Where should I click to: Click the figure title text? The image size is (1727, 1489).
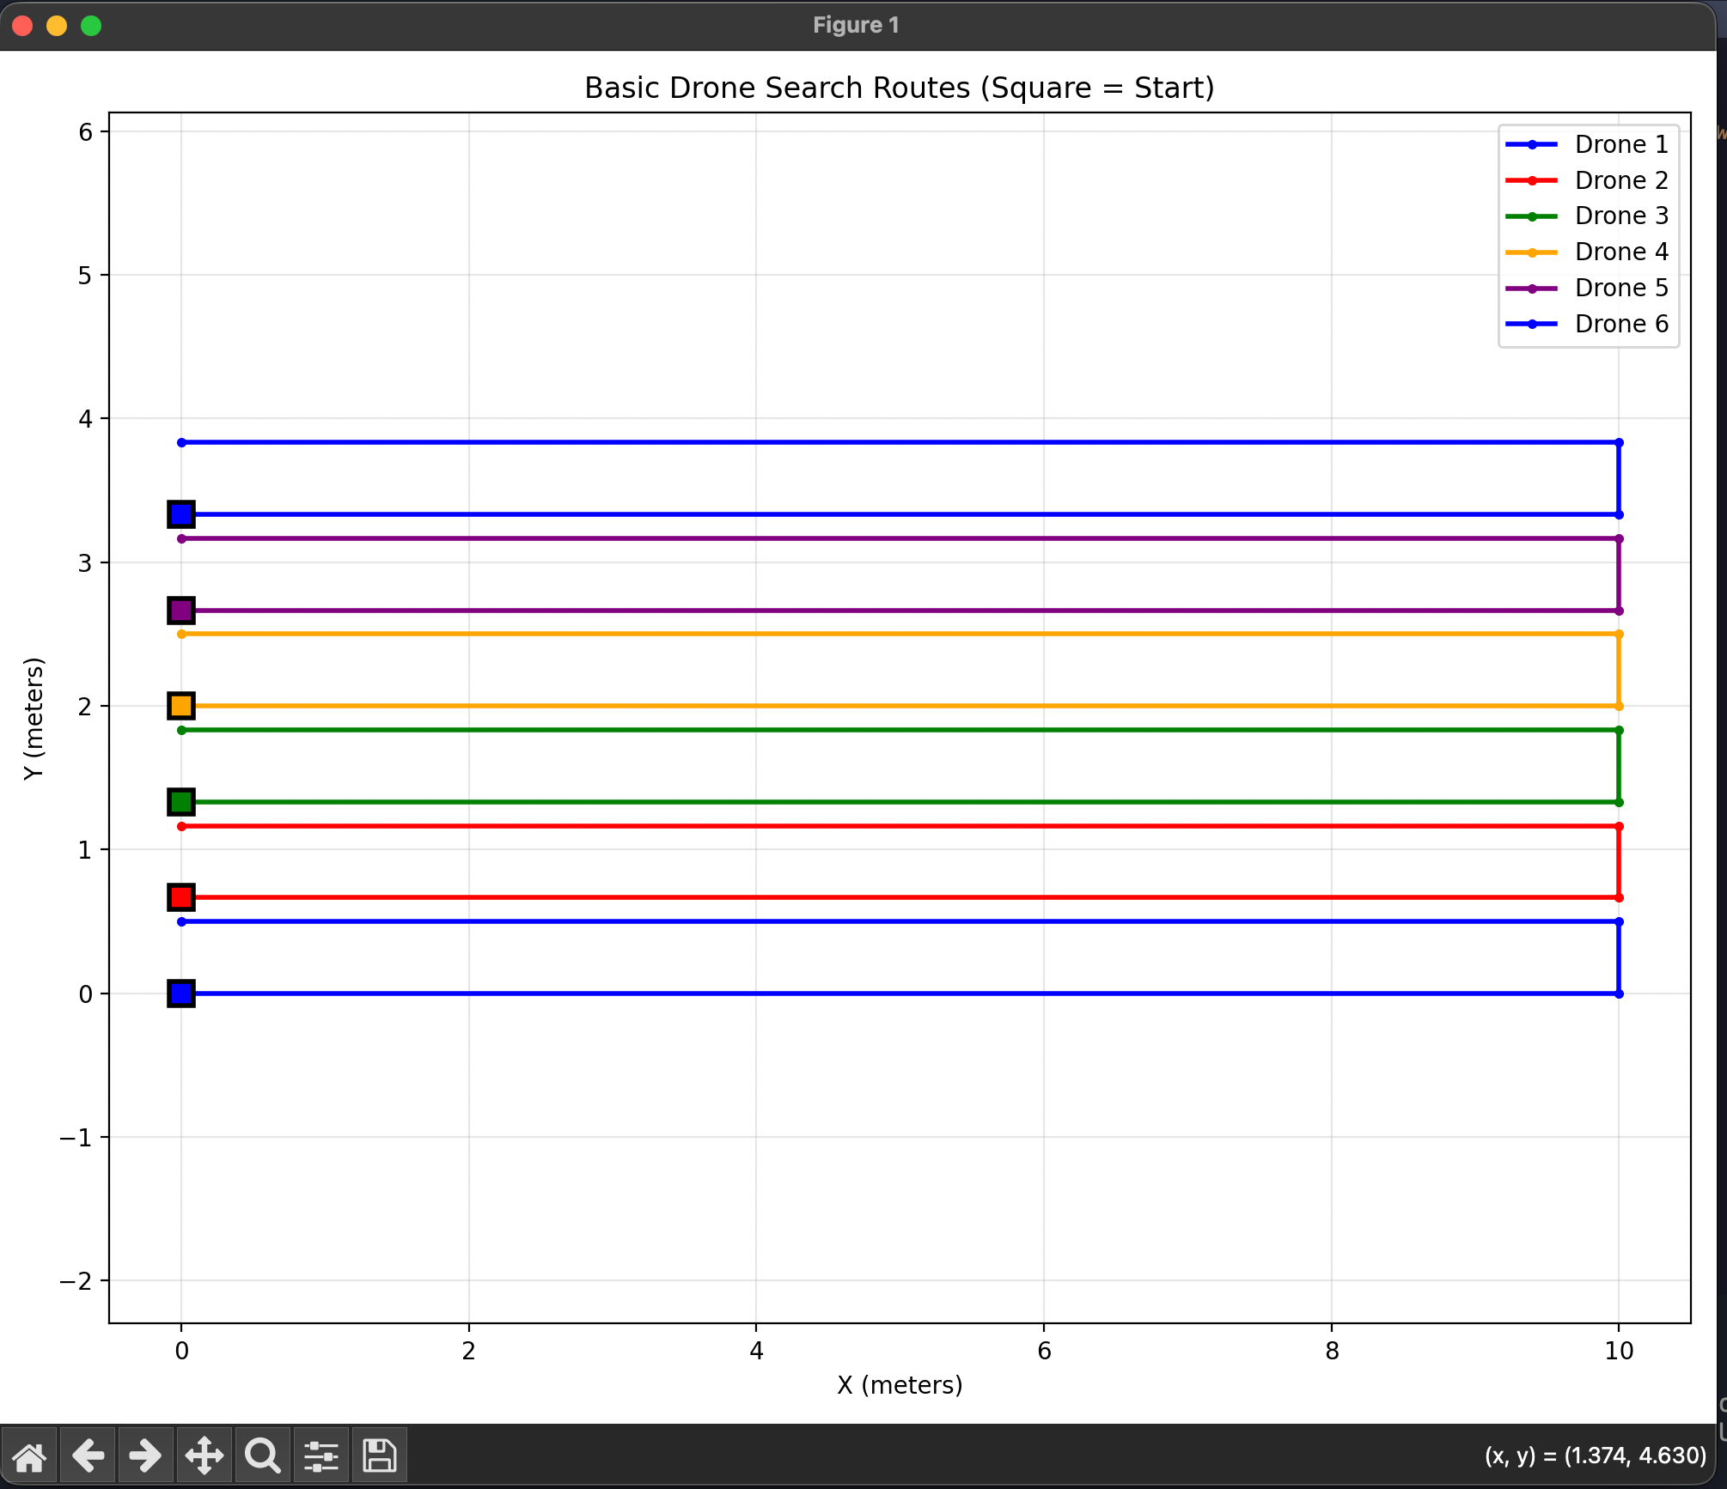coord(899,87)
